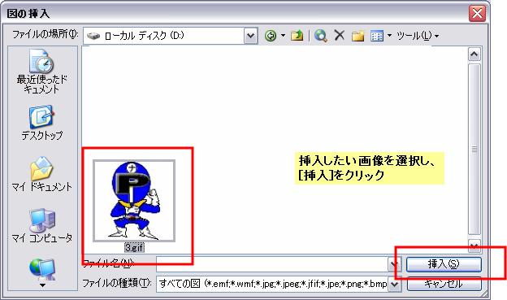This screenshot has height=300, width=507.
Task: Open マイ ドキュメント location
Action: point(42,174)
